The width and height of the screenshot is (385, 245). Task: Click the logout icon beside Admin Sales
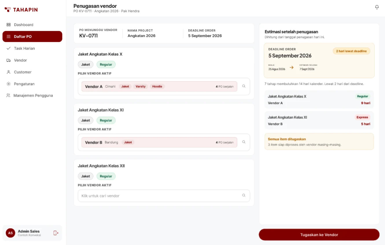[x=56, y=233]
